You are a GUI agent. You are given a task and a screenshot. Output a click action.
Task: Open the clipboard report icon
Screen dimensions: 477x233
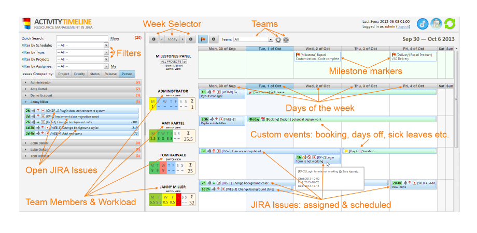click(x=436, y=23)
